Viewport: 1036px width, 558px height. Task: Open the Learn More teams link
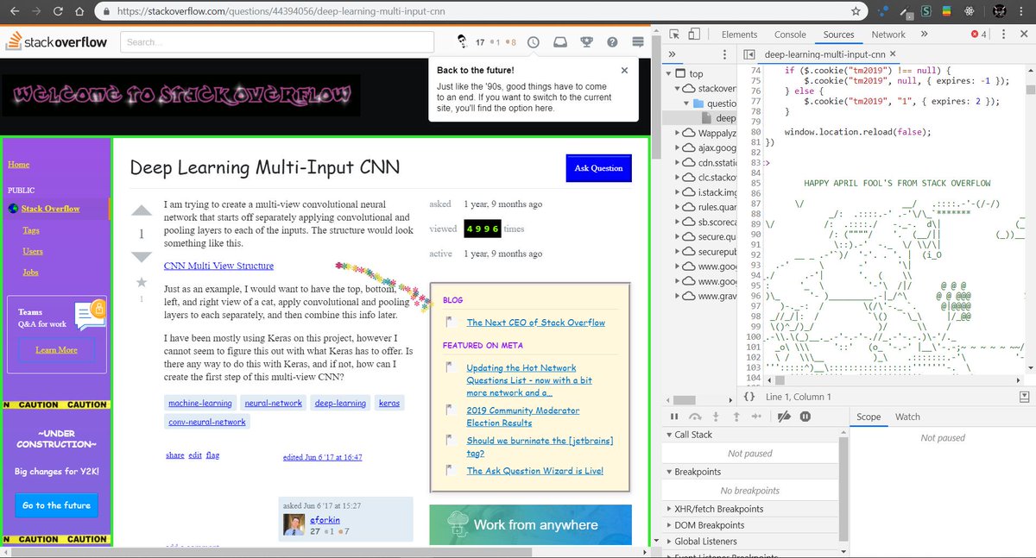coord(56,350)
